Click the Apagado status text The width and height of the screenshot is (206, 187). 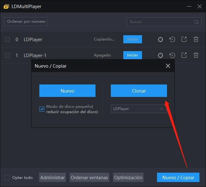coord(102,55)
